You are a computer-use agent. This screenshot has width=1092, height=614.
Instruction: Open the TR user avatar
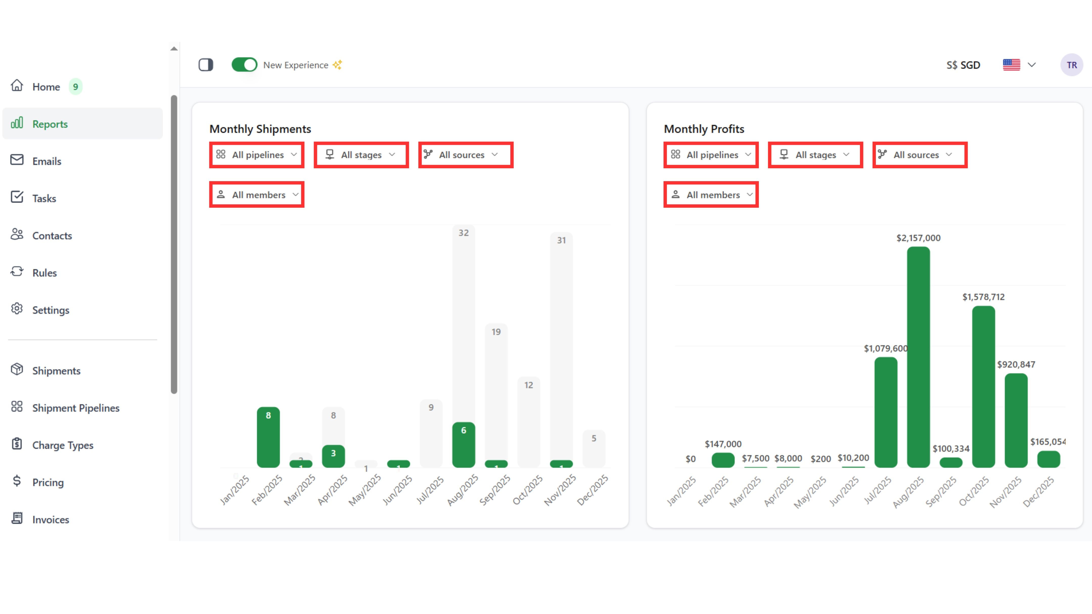point(1071,65)
